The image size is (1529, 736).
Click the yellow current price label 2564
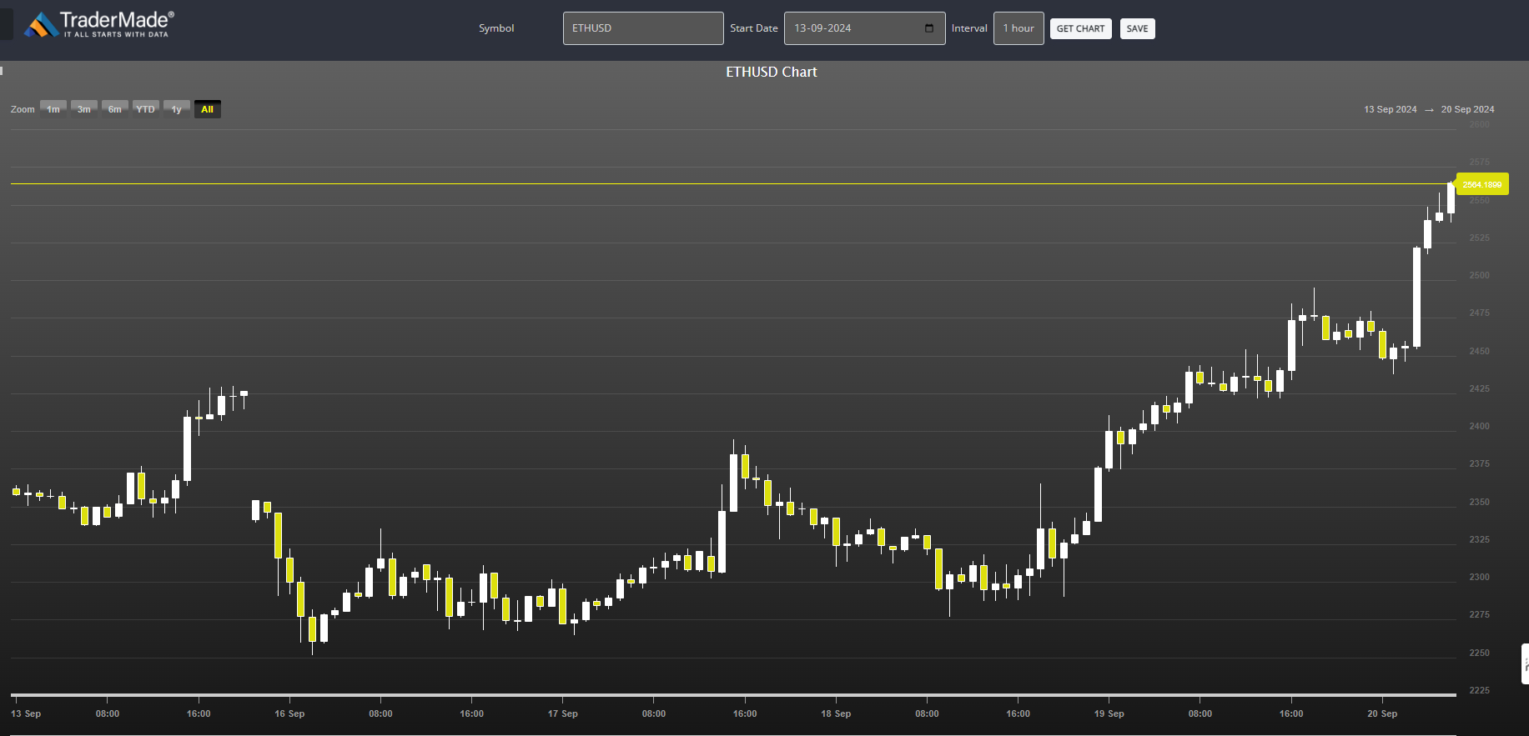[1481, 184]
